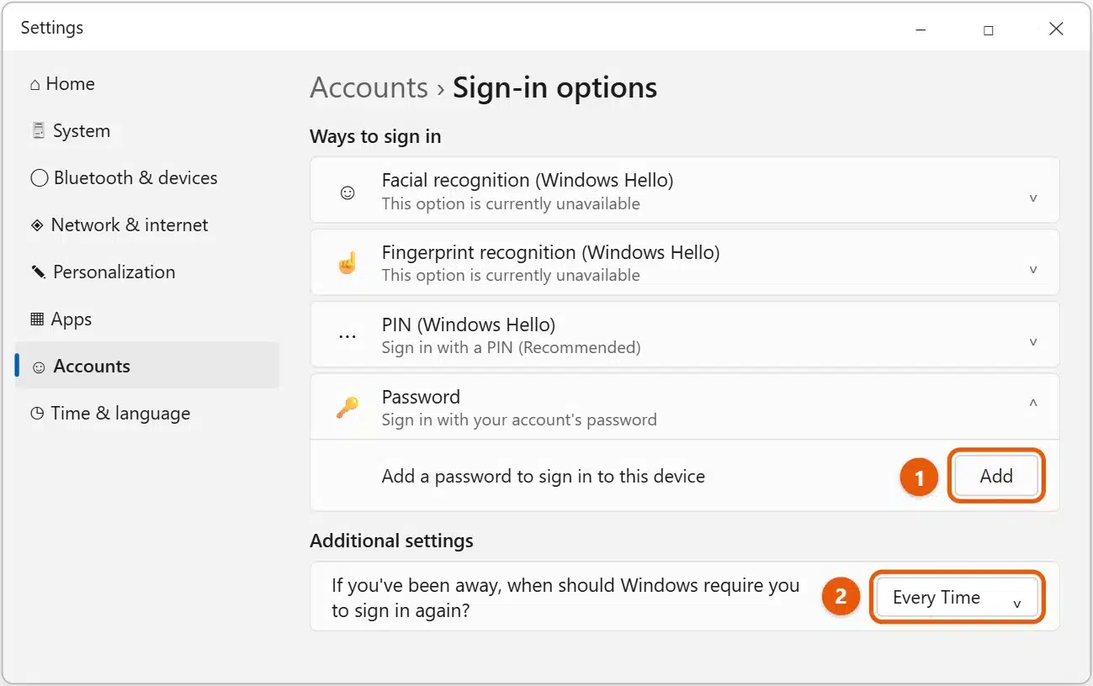
Task: Click the Bluetooth & devices circle icon
Action: click(x=40, y=178)
